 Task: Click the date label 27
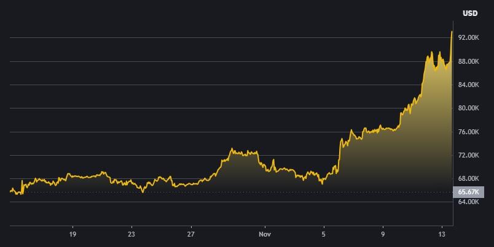(x=191, y=234)
